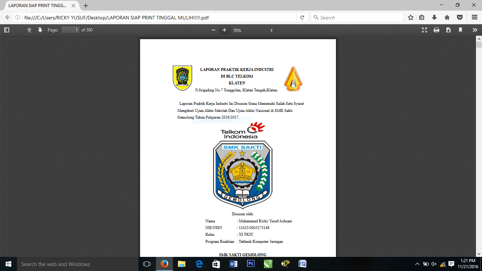Click the name 'Muhammad Ricky Yusuf Achsani'
The width and height of the screenshot is (482, 271).
coord(265,221)
